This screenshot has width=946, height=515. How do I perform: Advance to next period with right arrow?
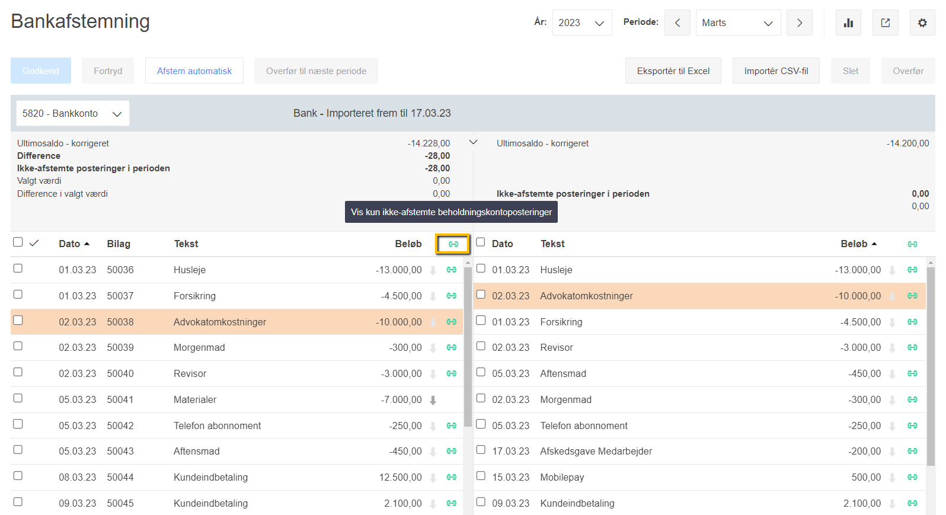pos(799,23)
